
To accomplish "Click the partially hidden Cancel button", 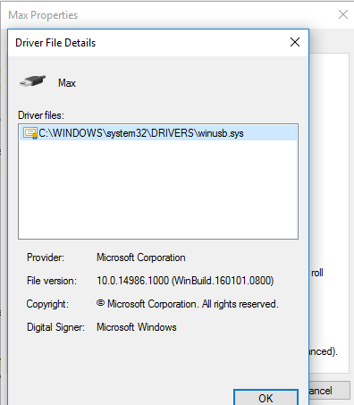I will tap(329, 391).
